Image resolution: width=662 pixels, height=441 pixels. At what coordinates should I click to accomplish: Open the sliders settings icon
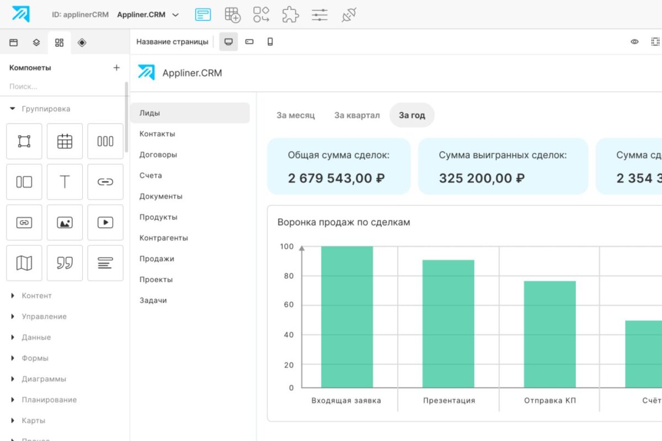point(319,15)
